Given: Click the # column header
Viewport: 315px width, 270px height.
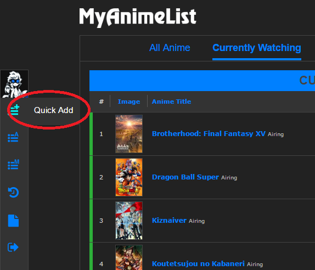Looking at the screenshot, I should [102, 102].
